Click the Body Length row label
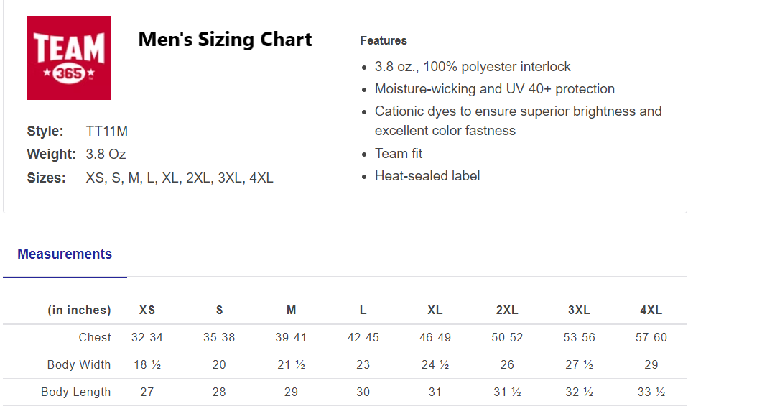762x414 pixels. [76, 392]
